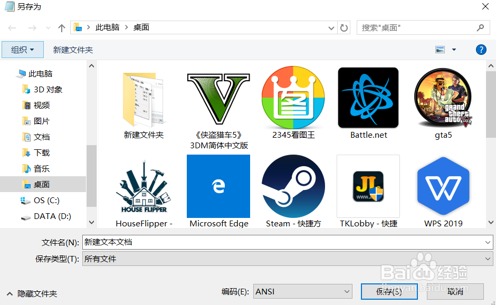Select 下载 in the navigation tree
The height and width of the screenshot is (305, 496).
coord(42,153)
